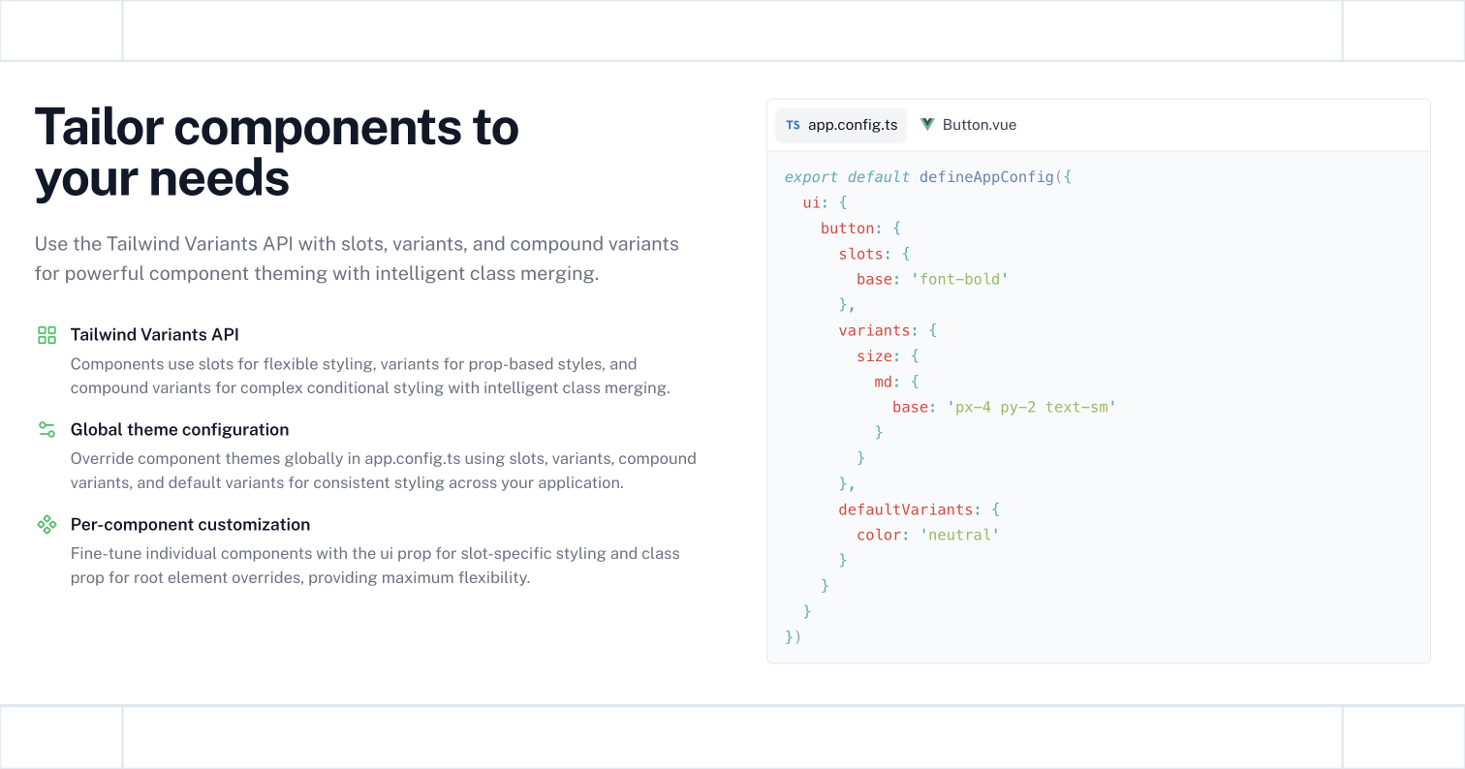Click the "Tailor components to your needs" heading
Viewport: 1465px width, 769px height.
click(276, 152)
